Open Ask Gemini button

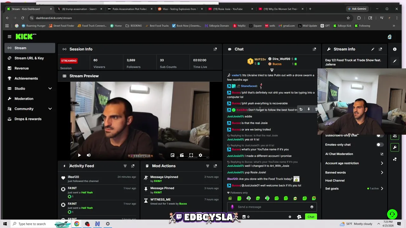click(357, 9)
